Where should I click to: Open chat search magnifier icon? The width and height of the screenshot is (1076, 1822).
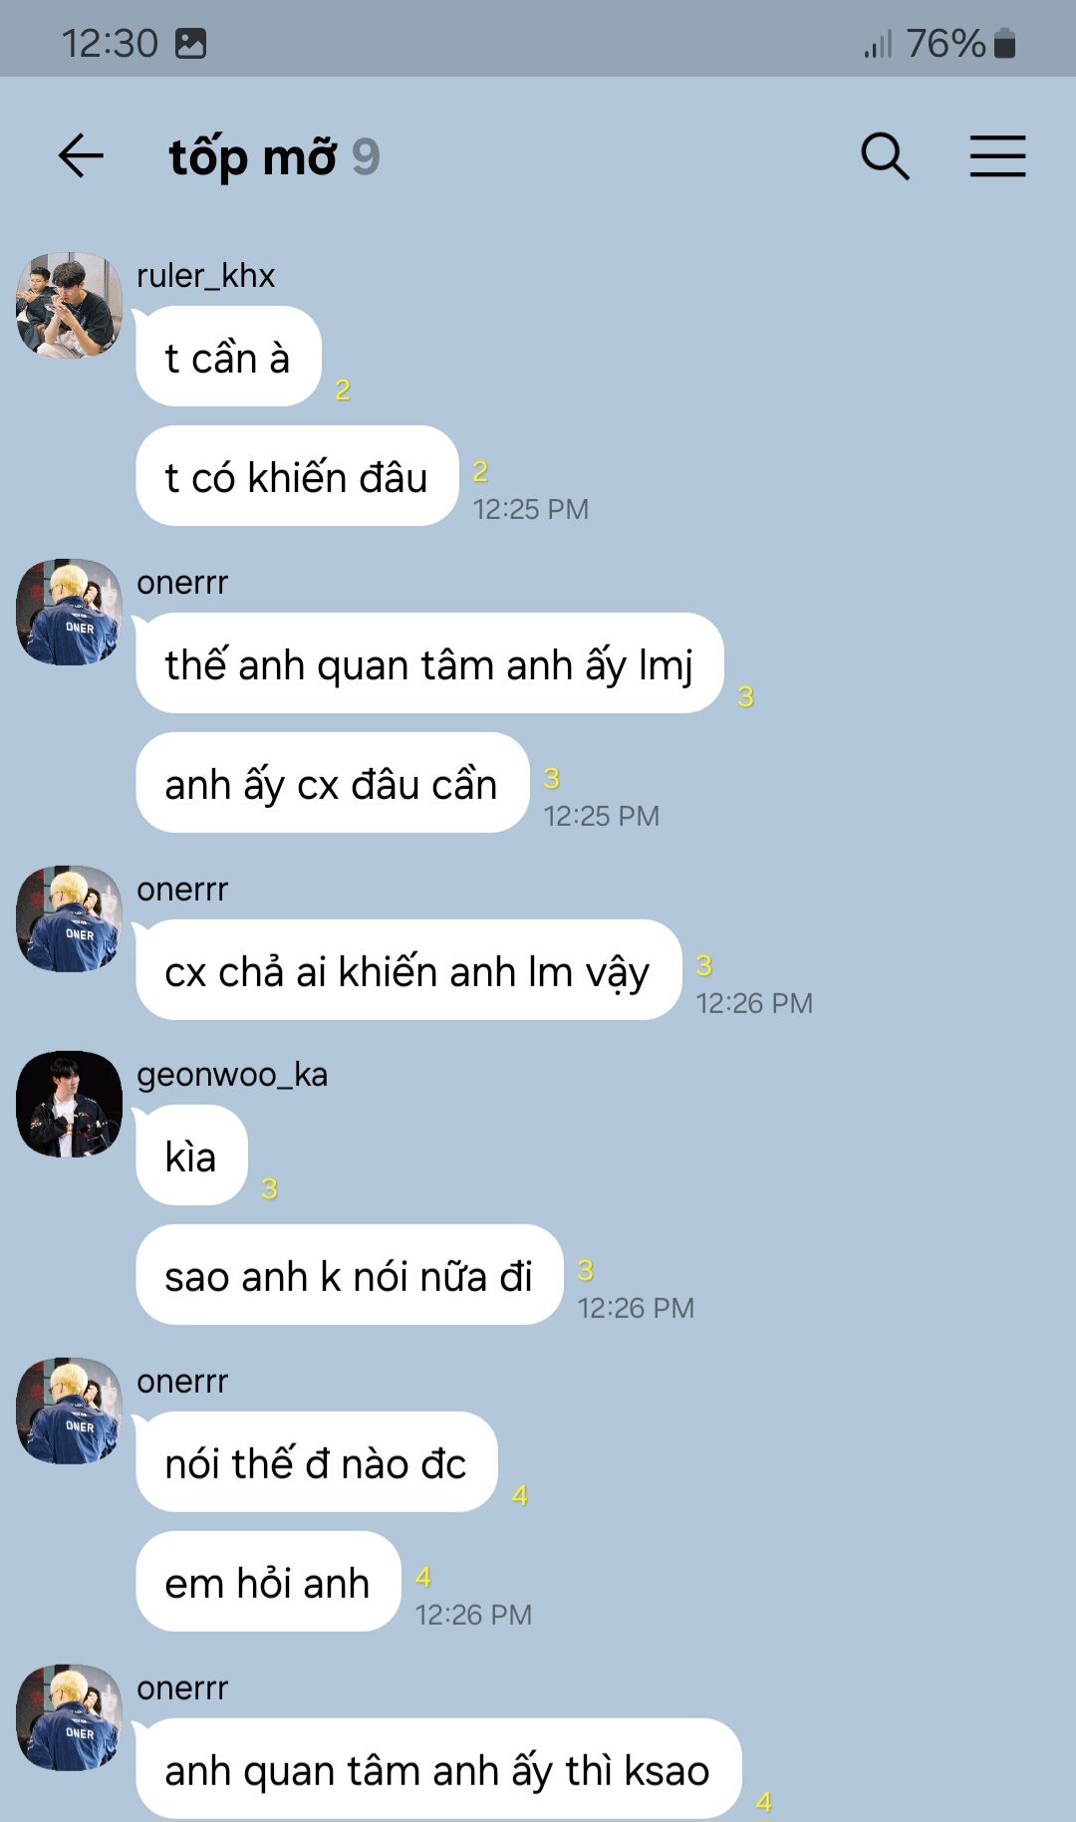[x=885, y=156]
